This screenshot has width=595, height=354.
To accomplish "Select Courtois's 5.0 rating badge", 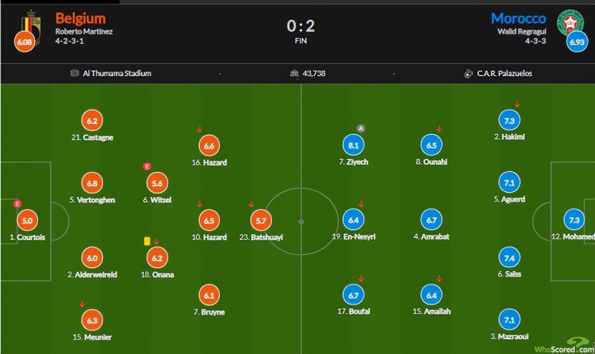I will pos(27,221).
